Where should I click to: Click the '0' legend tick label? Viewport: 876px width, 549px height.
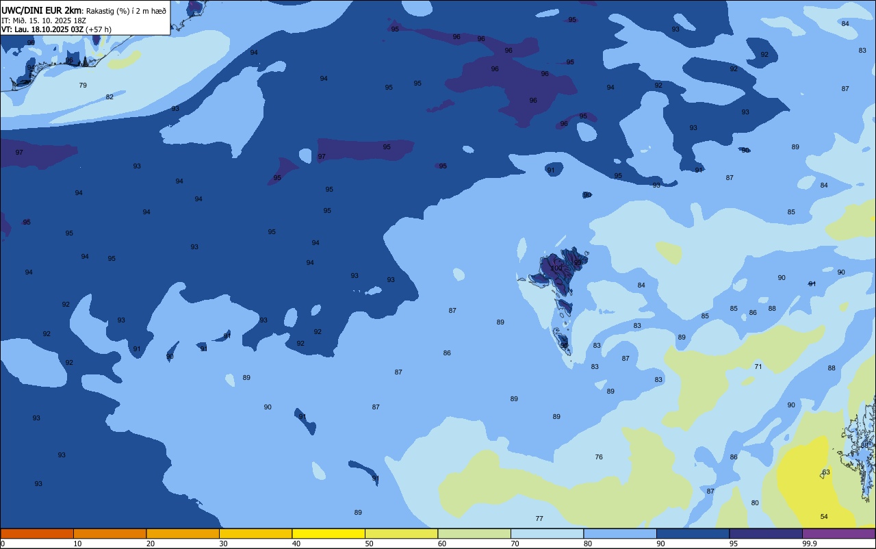click(x=3, y=544)
